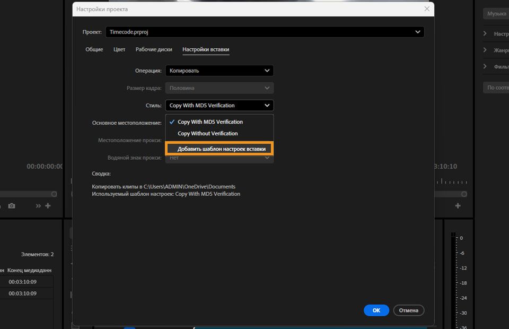
Task: Click the first 00:03:10:09 table cell
Action: tap(22, 282)
